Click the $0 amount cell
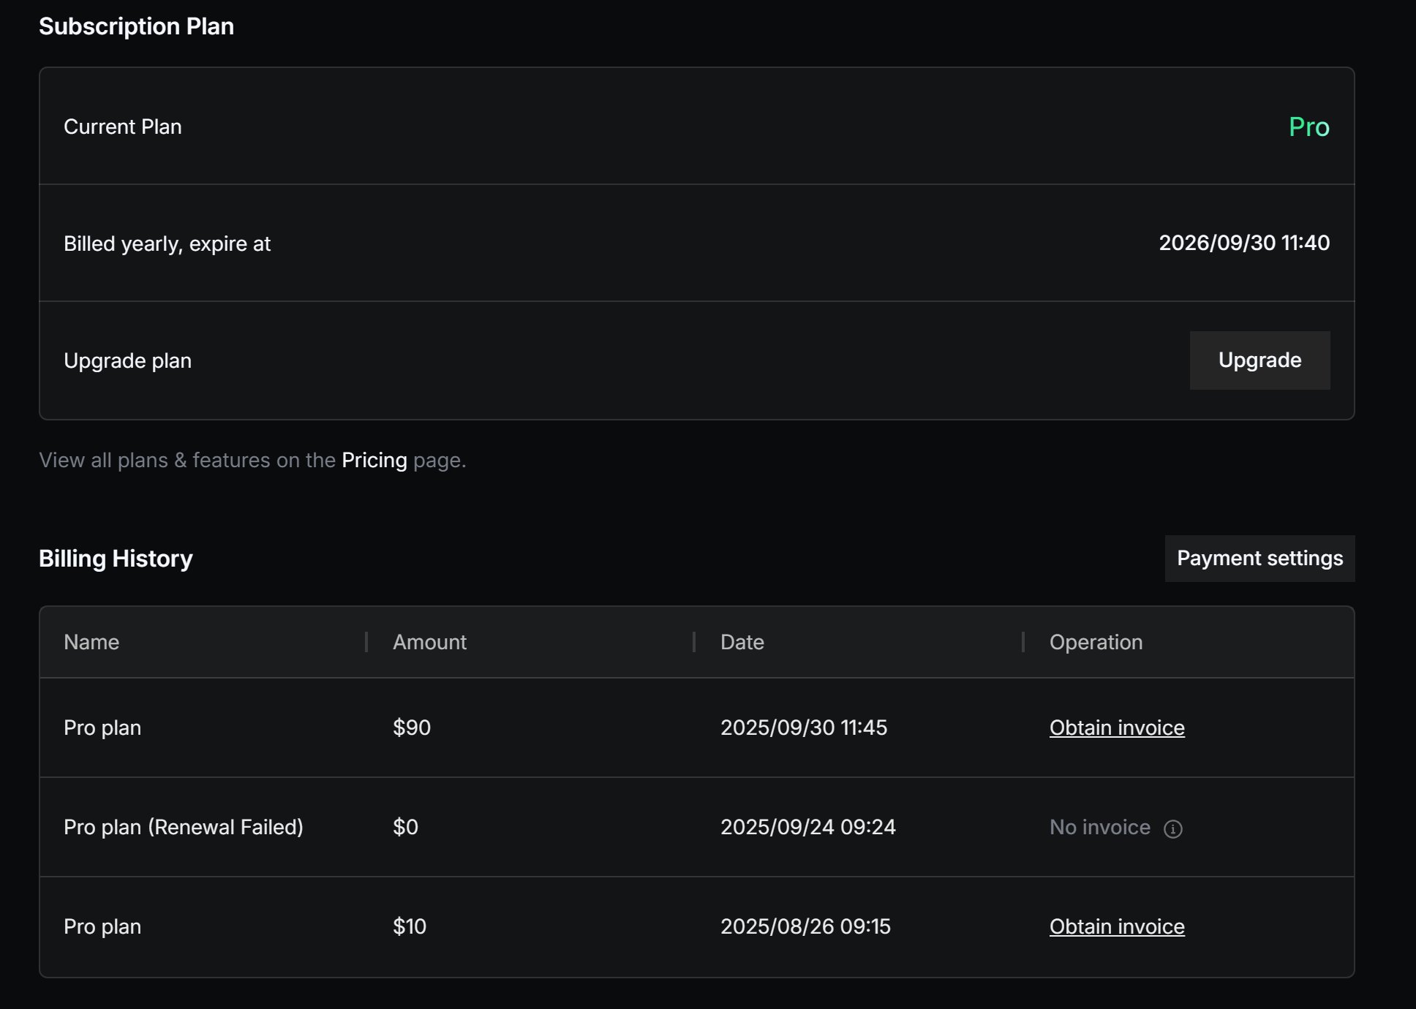 [x=405, y=827]
